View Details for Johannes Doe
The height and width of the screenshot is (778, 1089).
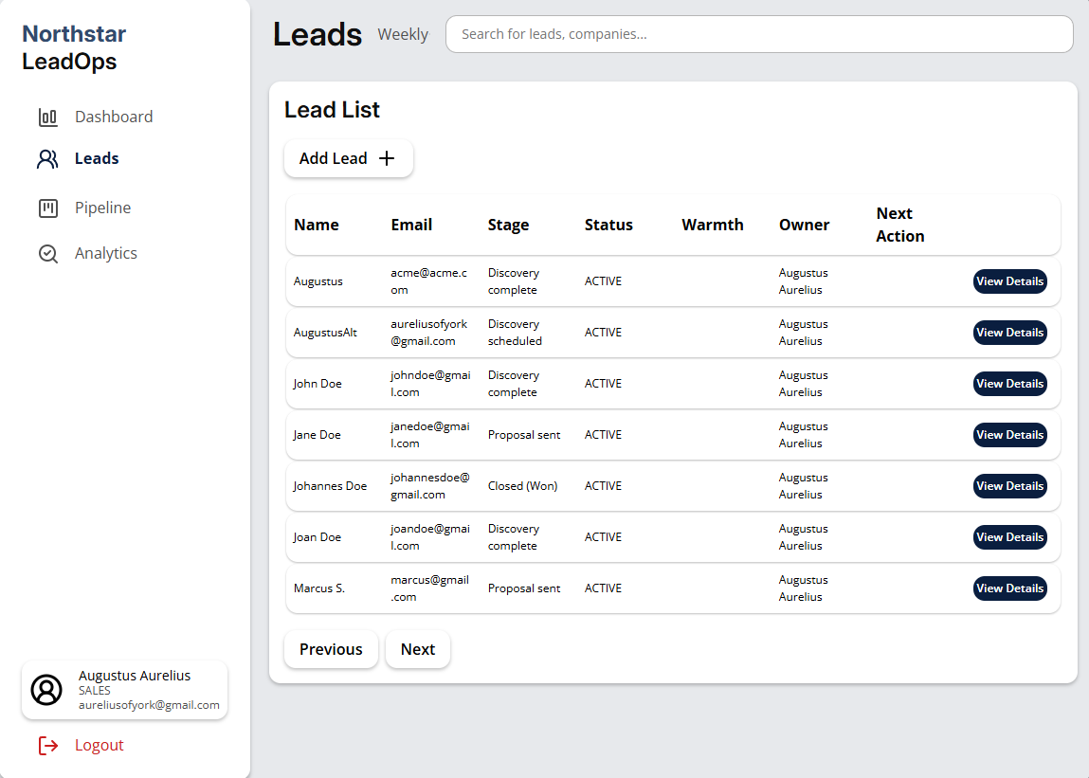pyautogui.click(x=1009, y=485)
